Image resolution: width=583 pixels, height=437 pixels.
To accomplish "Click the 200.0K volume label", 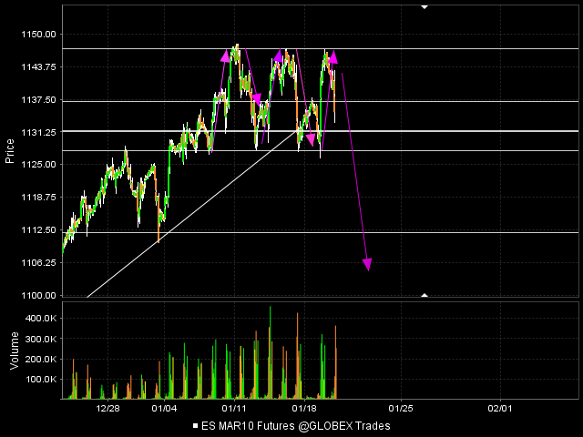I will (x=41, y=360).
